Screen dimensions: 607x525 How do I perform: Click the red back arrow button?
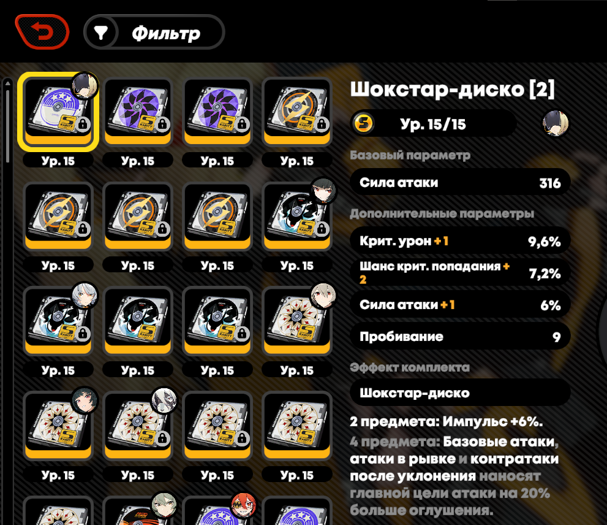coord(42,32)
